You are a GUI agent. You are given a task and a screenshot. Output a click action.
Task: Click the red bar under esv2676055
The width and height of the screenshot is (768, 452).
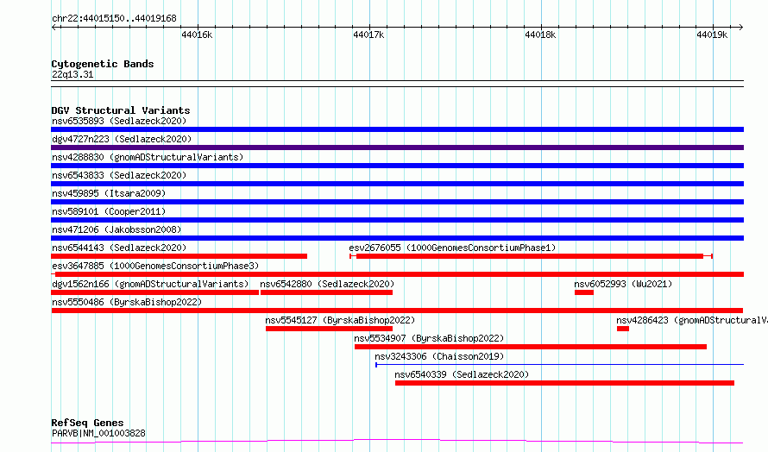point(531,256)
